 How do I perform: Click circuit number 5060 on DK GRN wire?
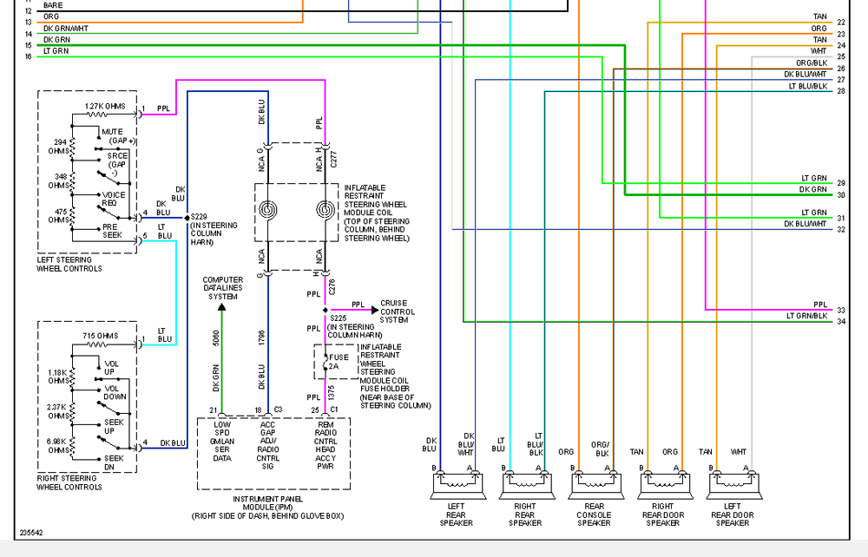tap(216, 338)
